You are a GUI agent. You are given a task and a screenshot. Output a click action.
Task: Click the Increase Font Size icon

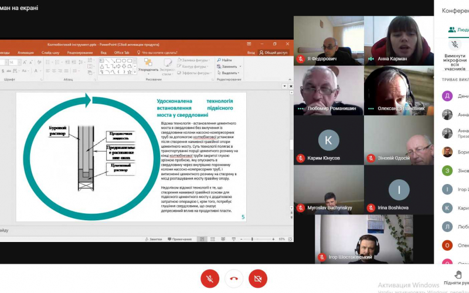coord(25,62)
